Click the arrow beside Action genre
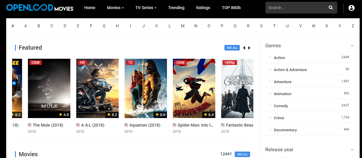The image size is (362, 158). tap(270, 57)
